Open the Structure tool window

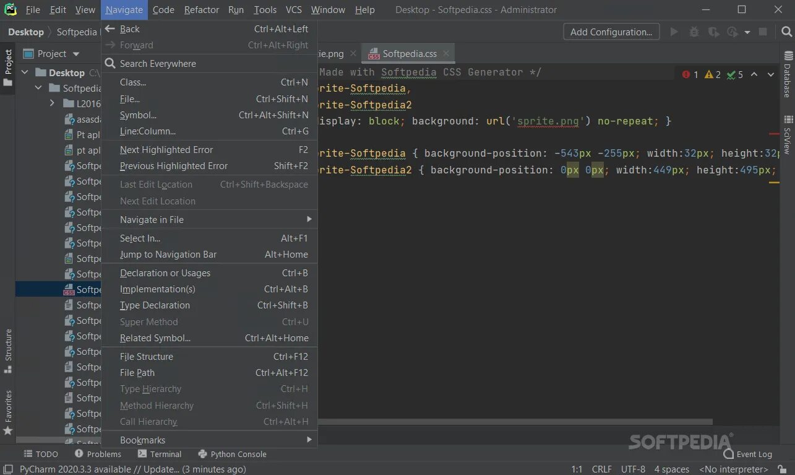click(x=8, y=351)
